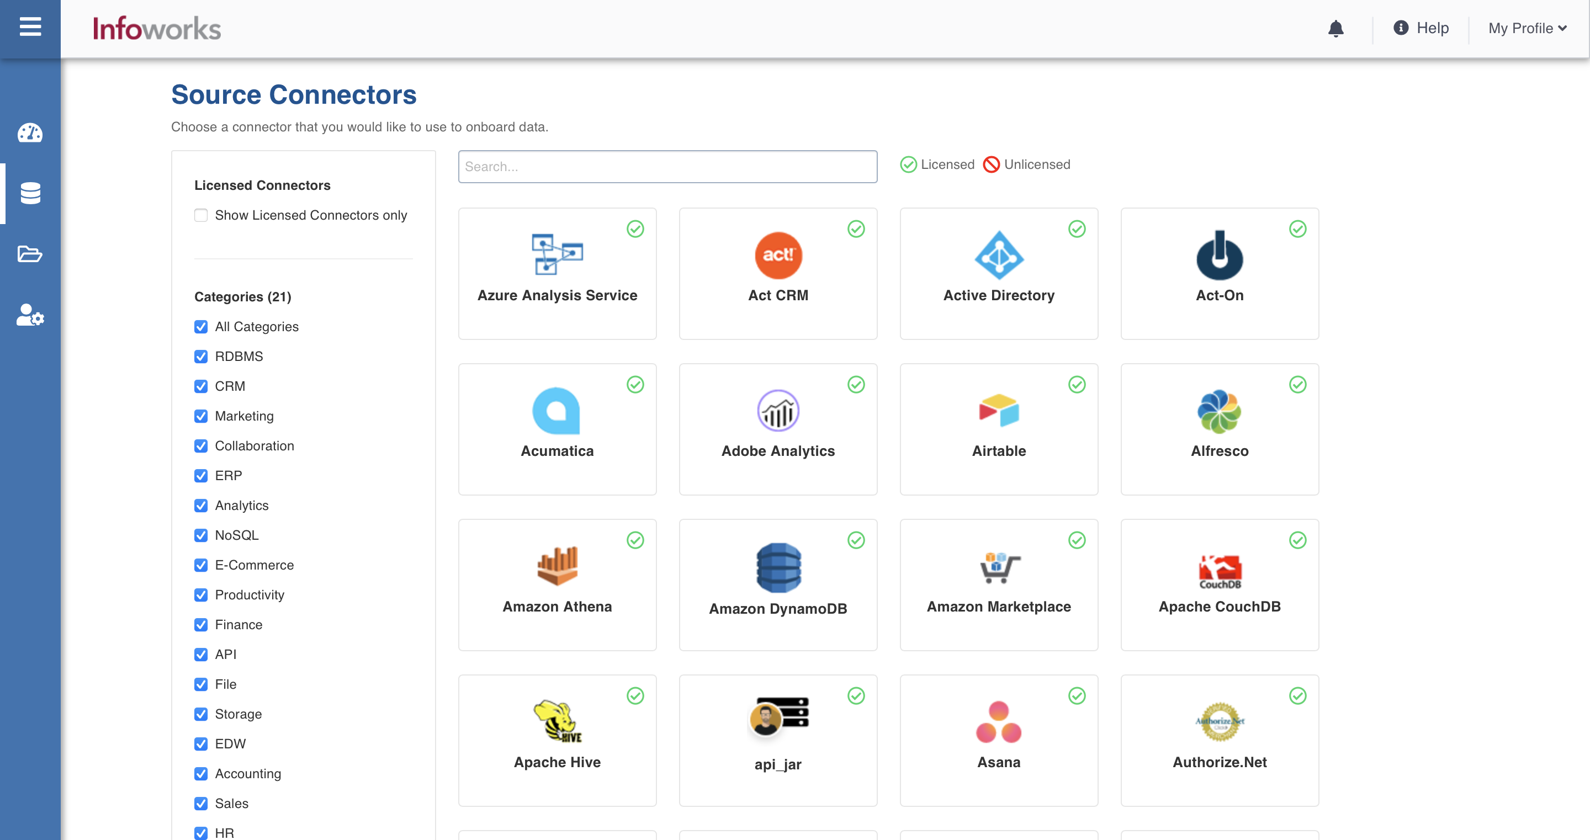Select the Amazon DynamoDB connector icon
1590x840 pixels.
pyautogui.click(x=778, y=567)
